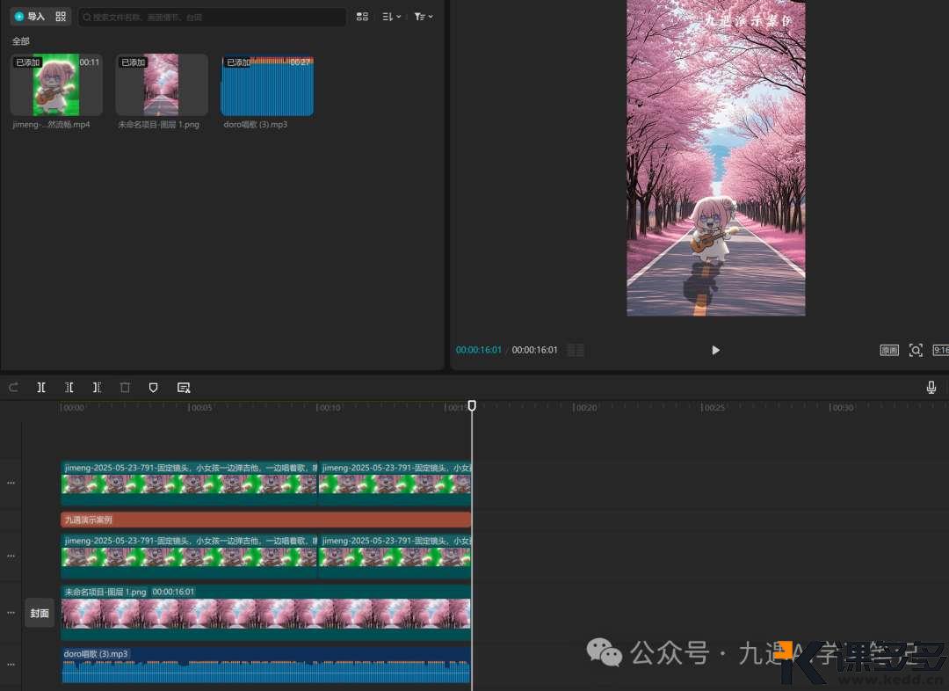
Task: Toggle the 原画 quality button
Action: point(889,350)
